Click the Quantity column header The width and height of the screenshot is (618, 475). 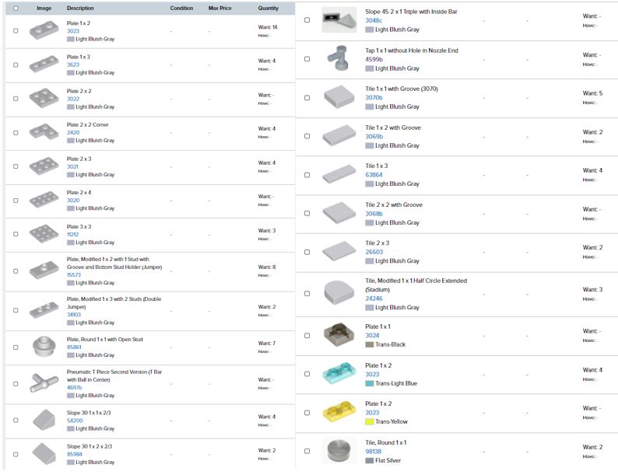(x=268, y=8)
